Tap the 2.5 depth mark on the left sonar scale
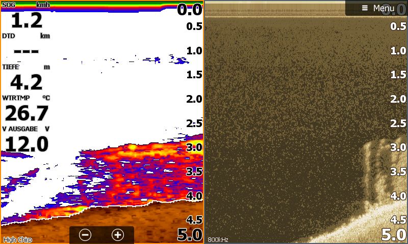Screen dimensions: 408x244 [194, 124]
